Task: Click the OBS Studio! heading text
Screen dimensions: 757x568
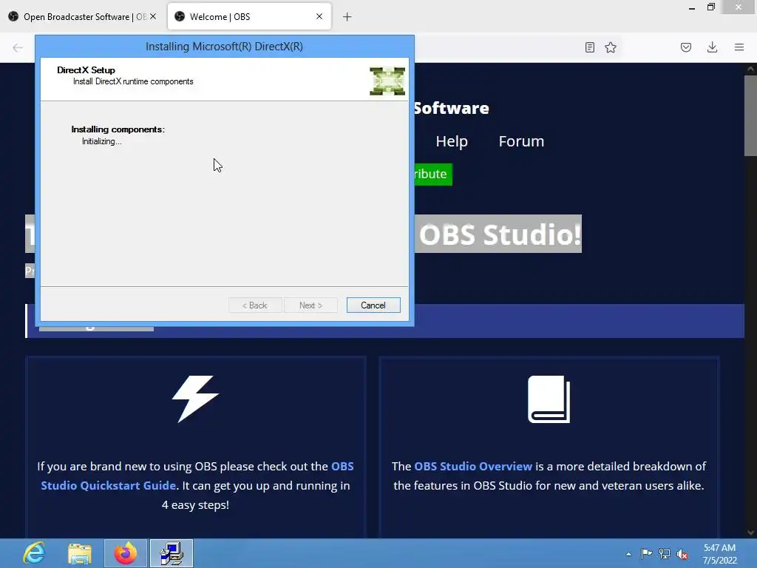Action: 499,234
